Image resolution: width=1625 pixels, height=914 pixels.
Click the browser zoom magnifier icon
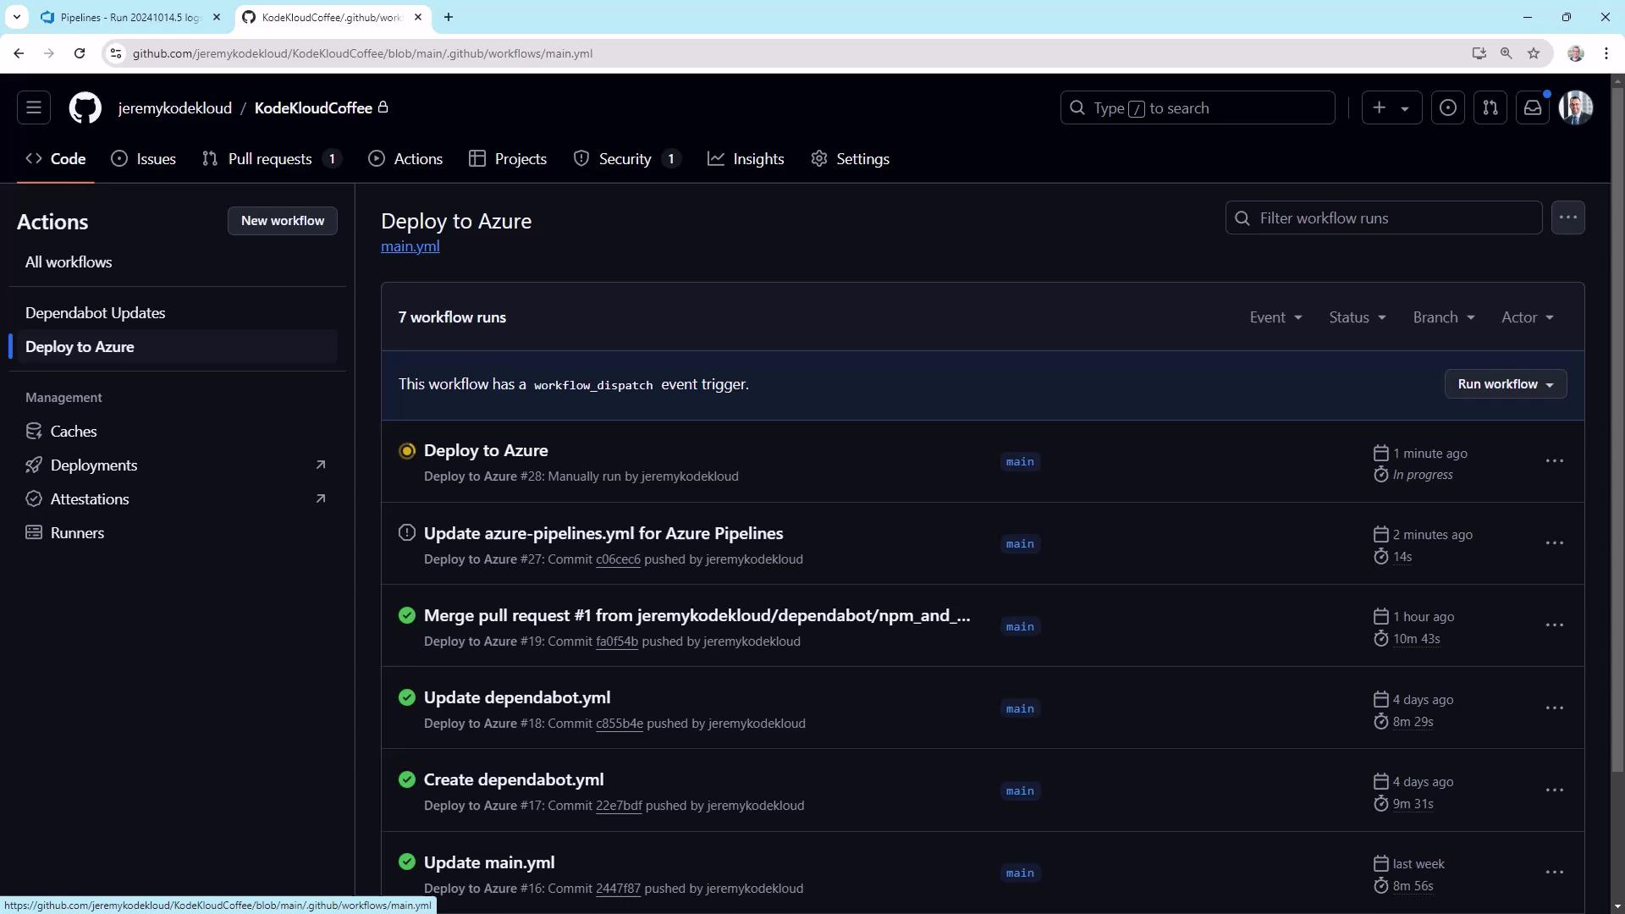(1507, 53)
